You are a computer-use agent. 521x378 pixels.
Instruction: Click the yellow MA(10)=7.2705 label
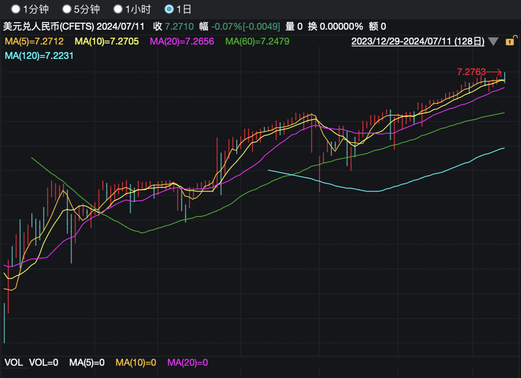[107, 41]
